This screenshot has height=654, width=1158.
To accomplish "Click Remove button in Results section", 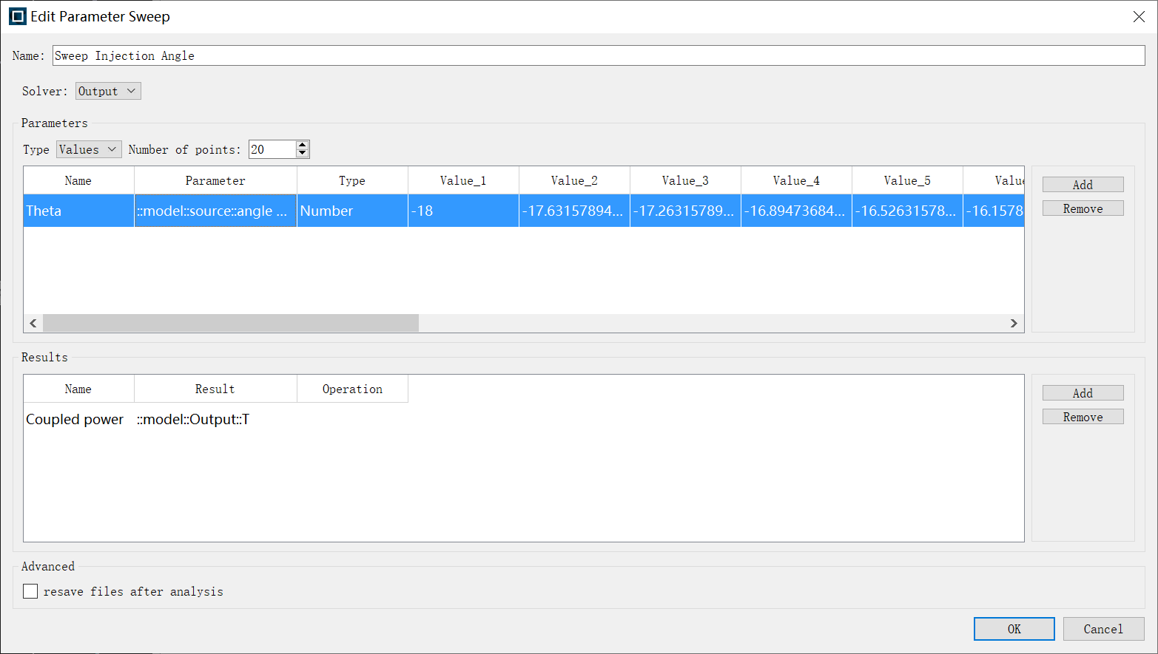I will (x=1083, y=417).
